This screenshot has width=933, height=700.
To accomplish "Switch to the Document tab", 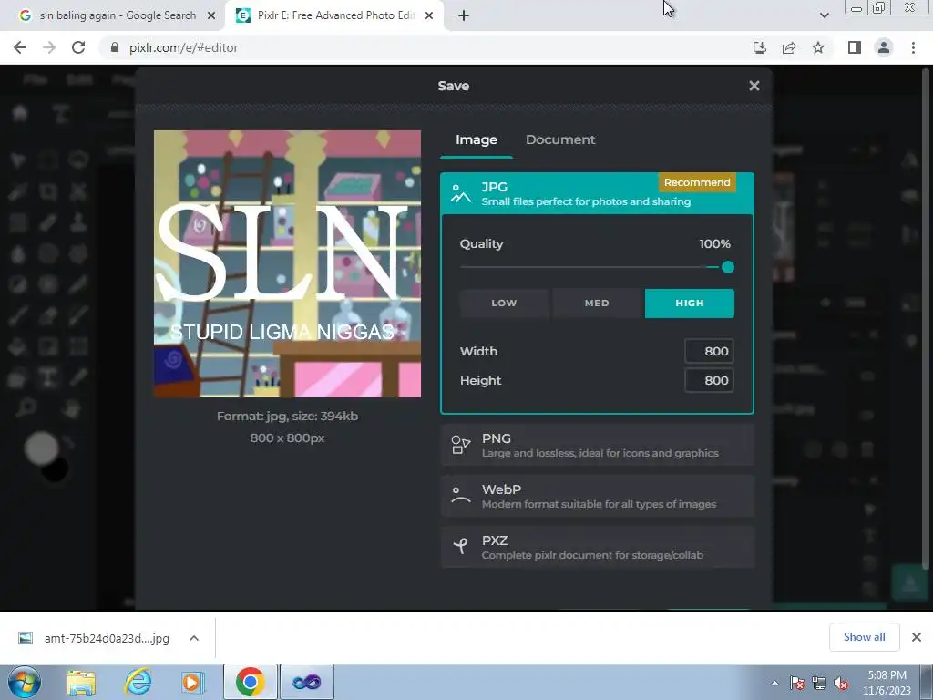I will tap(560, 139).
